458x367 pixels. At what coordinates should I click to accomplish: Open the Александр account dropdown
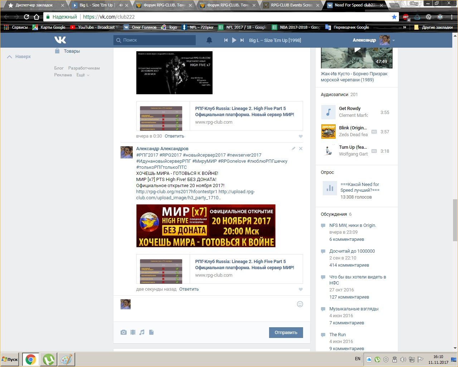tap(374, 40)
